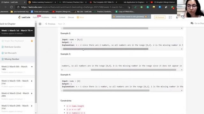Open the Problems menu item
This screenshot has height=114, width=204.
click(x=45, y=17)
